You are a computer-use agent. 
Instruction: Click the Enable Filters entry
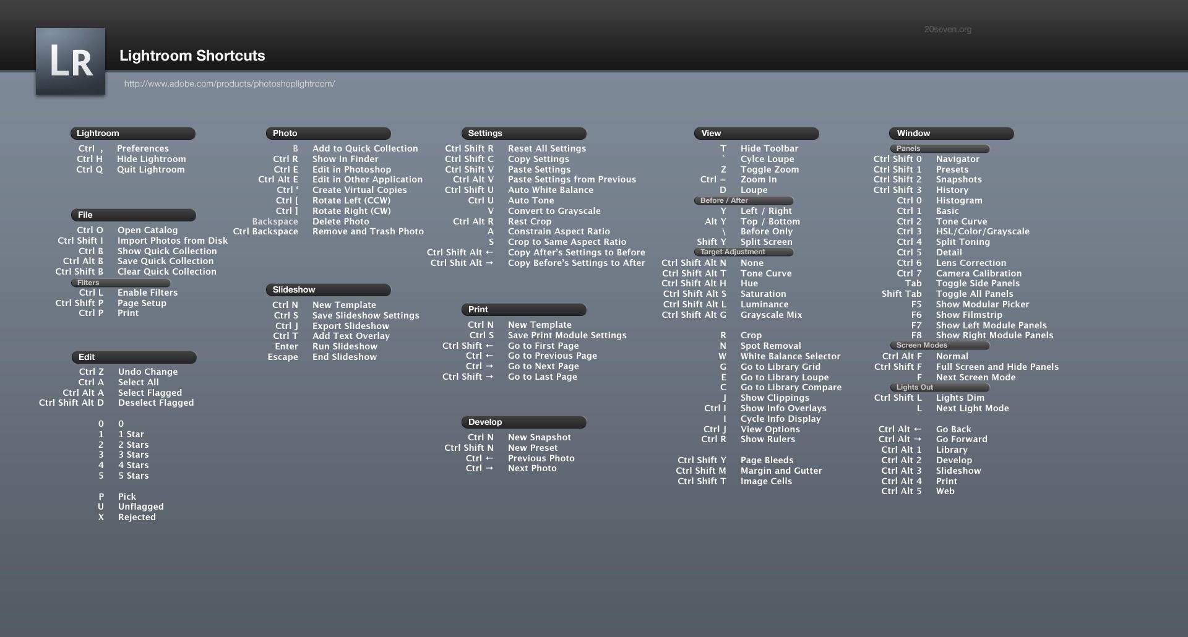coord(148,293)
